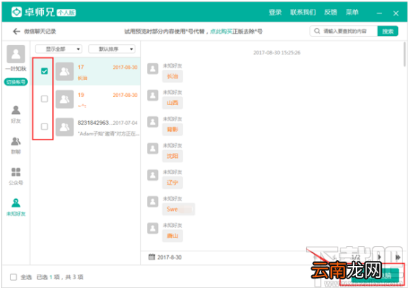
Task: Open the 菜单 menu
Action: (352, 12)
